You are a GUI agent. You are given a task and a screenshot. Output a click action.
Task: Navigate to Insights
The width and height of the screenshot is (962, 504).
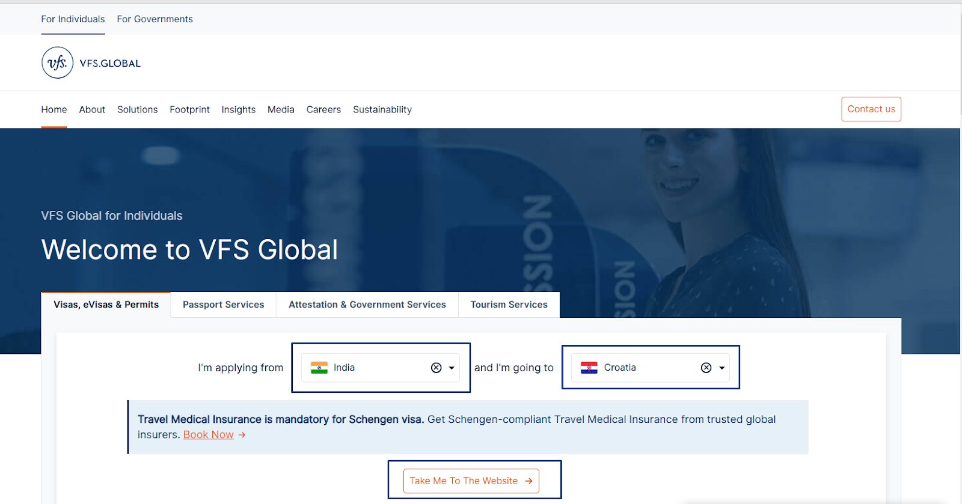tap(238, 109)
